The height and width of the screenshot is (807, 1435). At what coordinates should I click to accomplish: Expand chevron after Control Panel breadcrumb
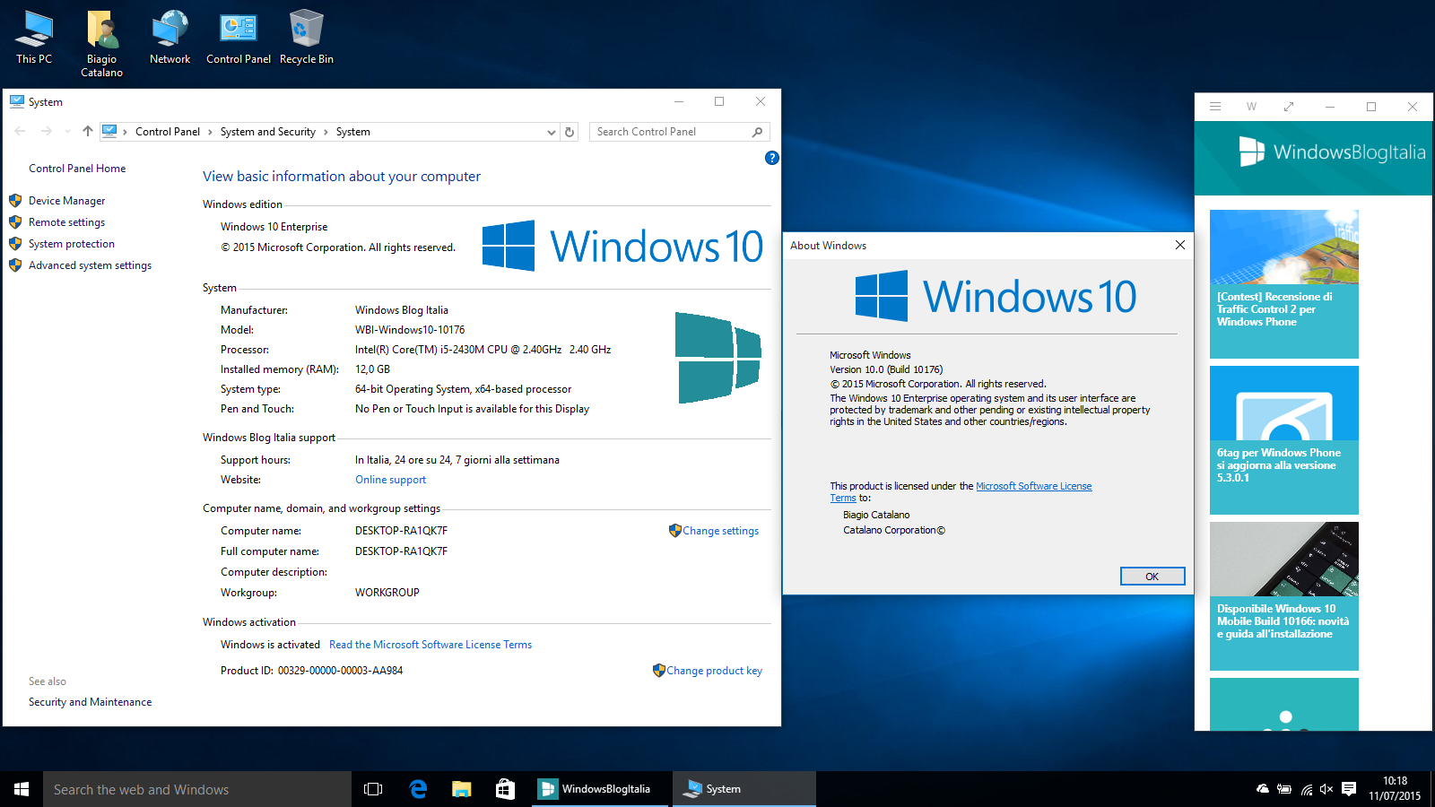pyautogui.click(x=210, y=132)
